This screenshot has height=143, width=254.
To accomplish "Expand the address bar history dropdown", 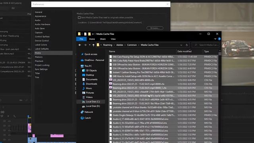I will point(181,45).
